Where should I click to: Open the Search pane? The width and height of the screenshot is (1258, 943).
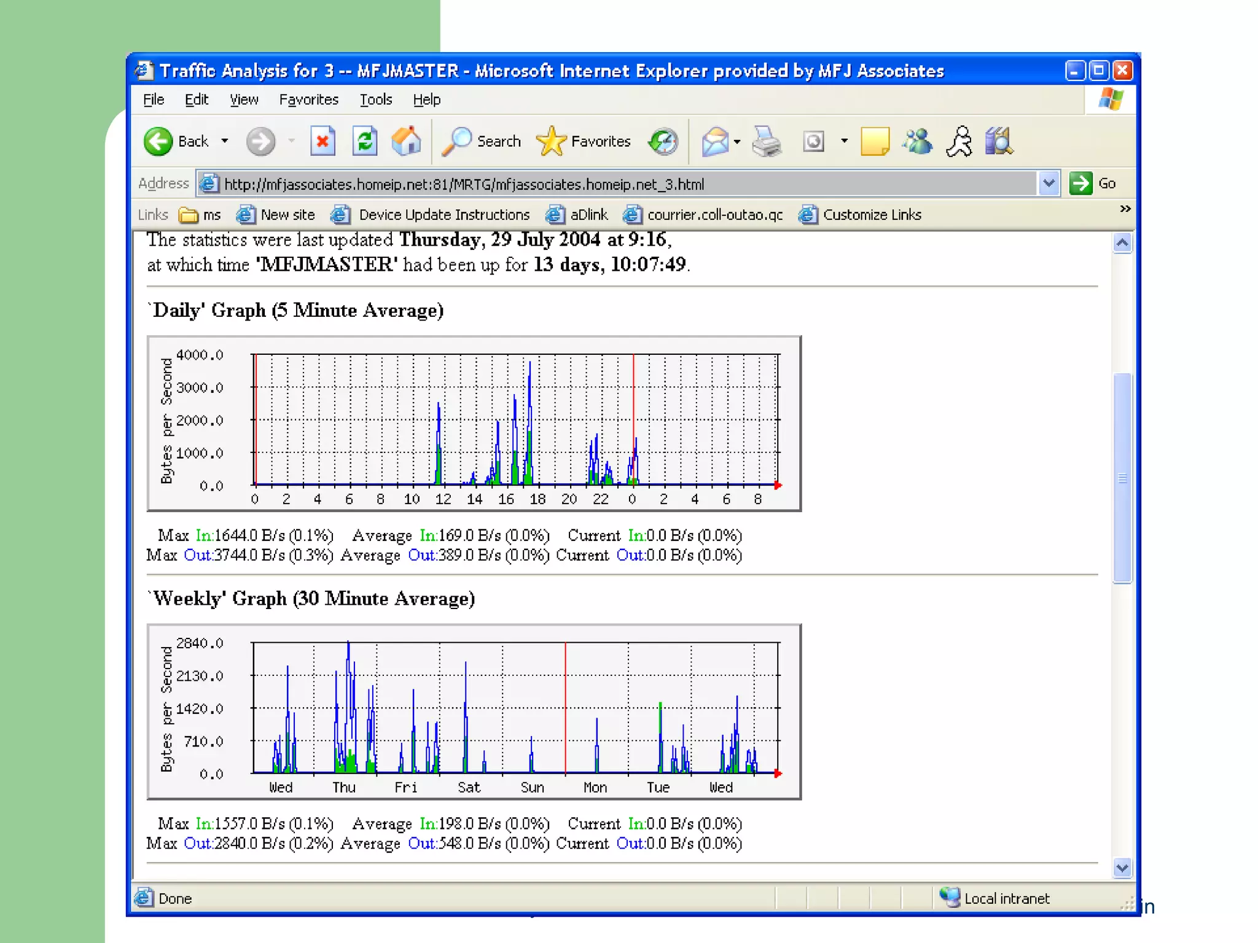coord(482,141)
